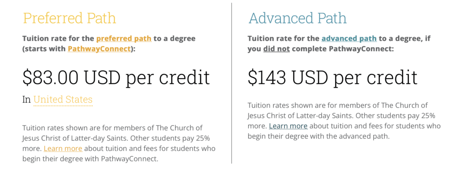Image resolution: width=464 pixels, height=181 pixels.
Task: Click the word "In" before United States
Action: (x=27, y=99)
